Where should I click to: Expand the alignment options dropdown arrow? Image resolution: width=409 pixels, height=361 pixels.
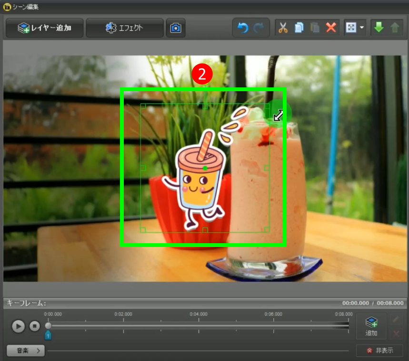coord(362,28)
